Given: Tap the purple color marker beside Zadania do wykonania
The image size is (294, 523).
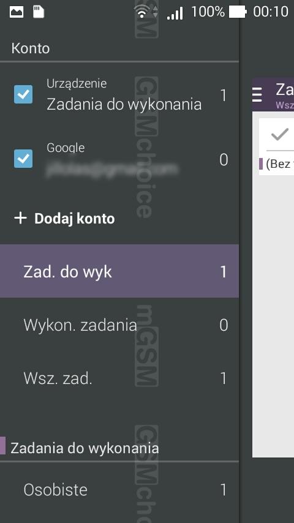Looking at the screenshot, I should click(x=2, y=445).
